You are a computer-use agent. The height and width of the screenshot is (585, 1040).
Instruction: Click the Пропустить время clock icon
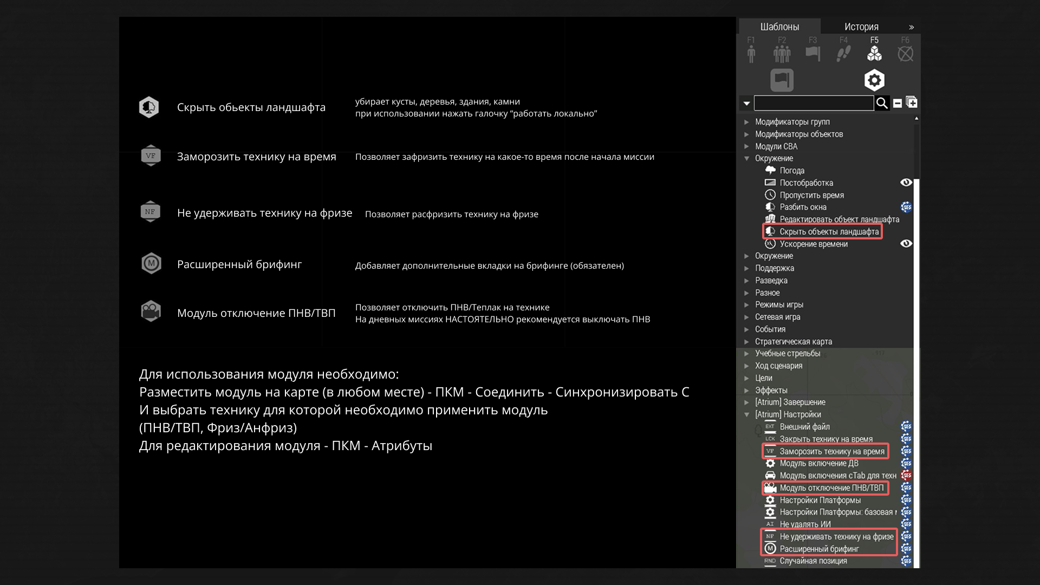coord(770,194)
